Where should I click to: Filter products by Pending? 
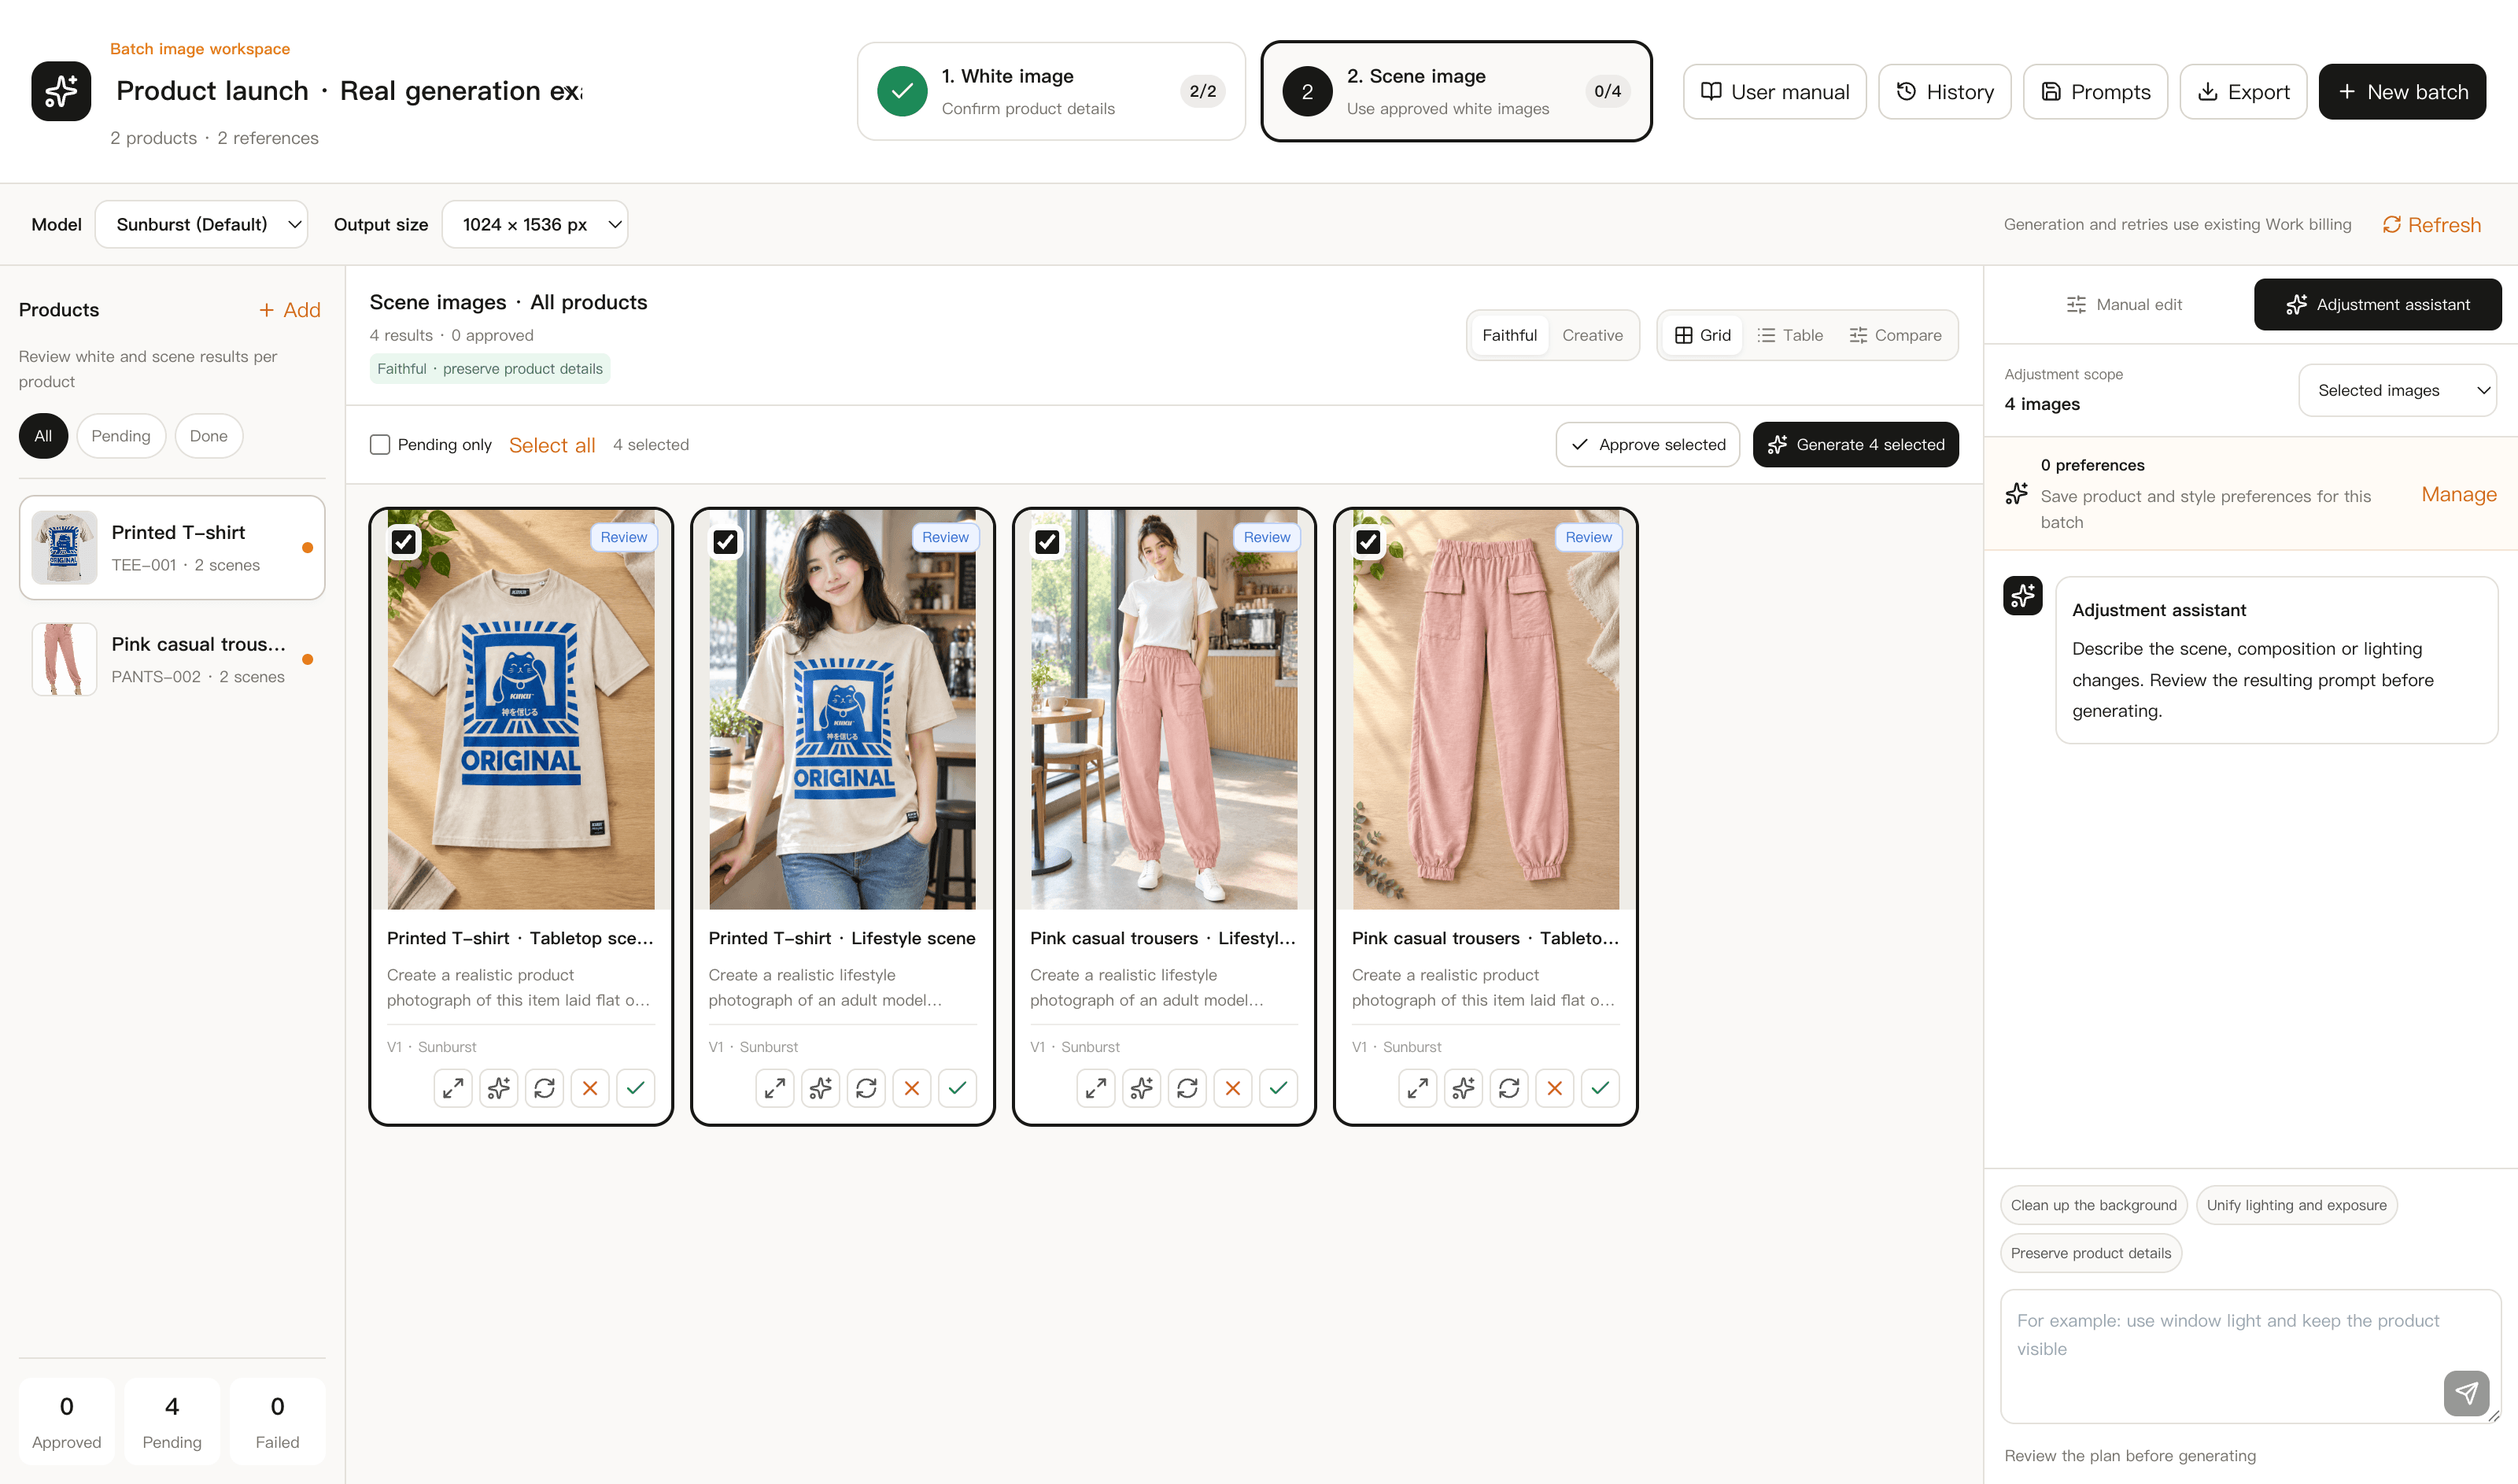coord(121,436)
